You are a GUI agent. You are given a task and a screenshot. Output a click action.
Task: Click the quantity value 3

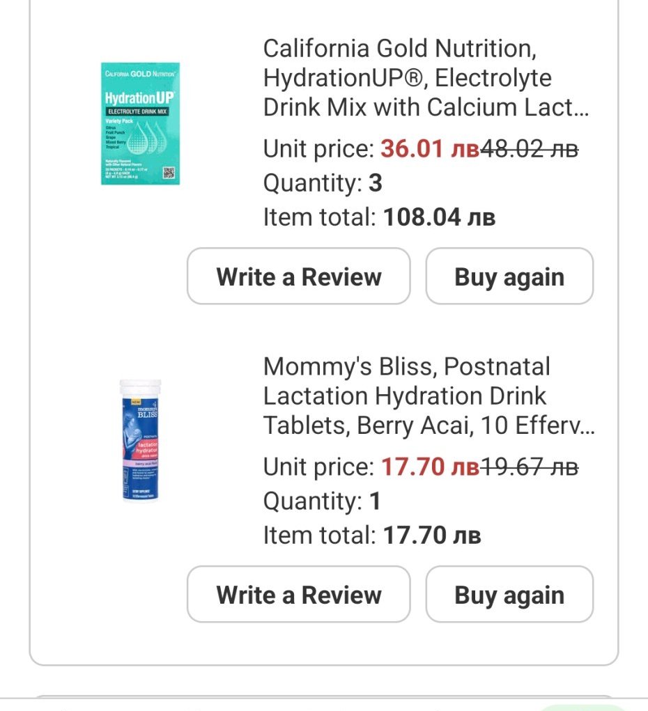(375, 183)
